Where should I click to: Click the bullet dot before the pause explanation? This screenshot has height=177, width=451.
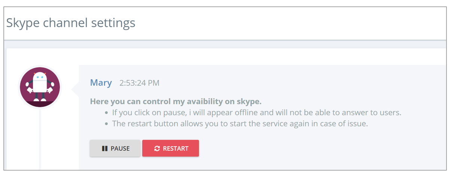[107, 113]
